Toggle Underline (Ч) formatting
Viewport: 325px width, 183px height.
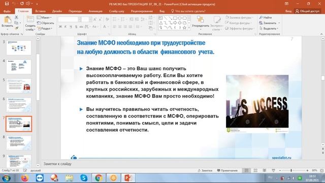71,27
